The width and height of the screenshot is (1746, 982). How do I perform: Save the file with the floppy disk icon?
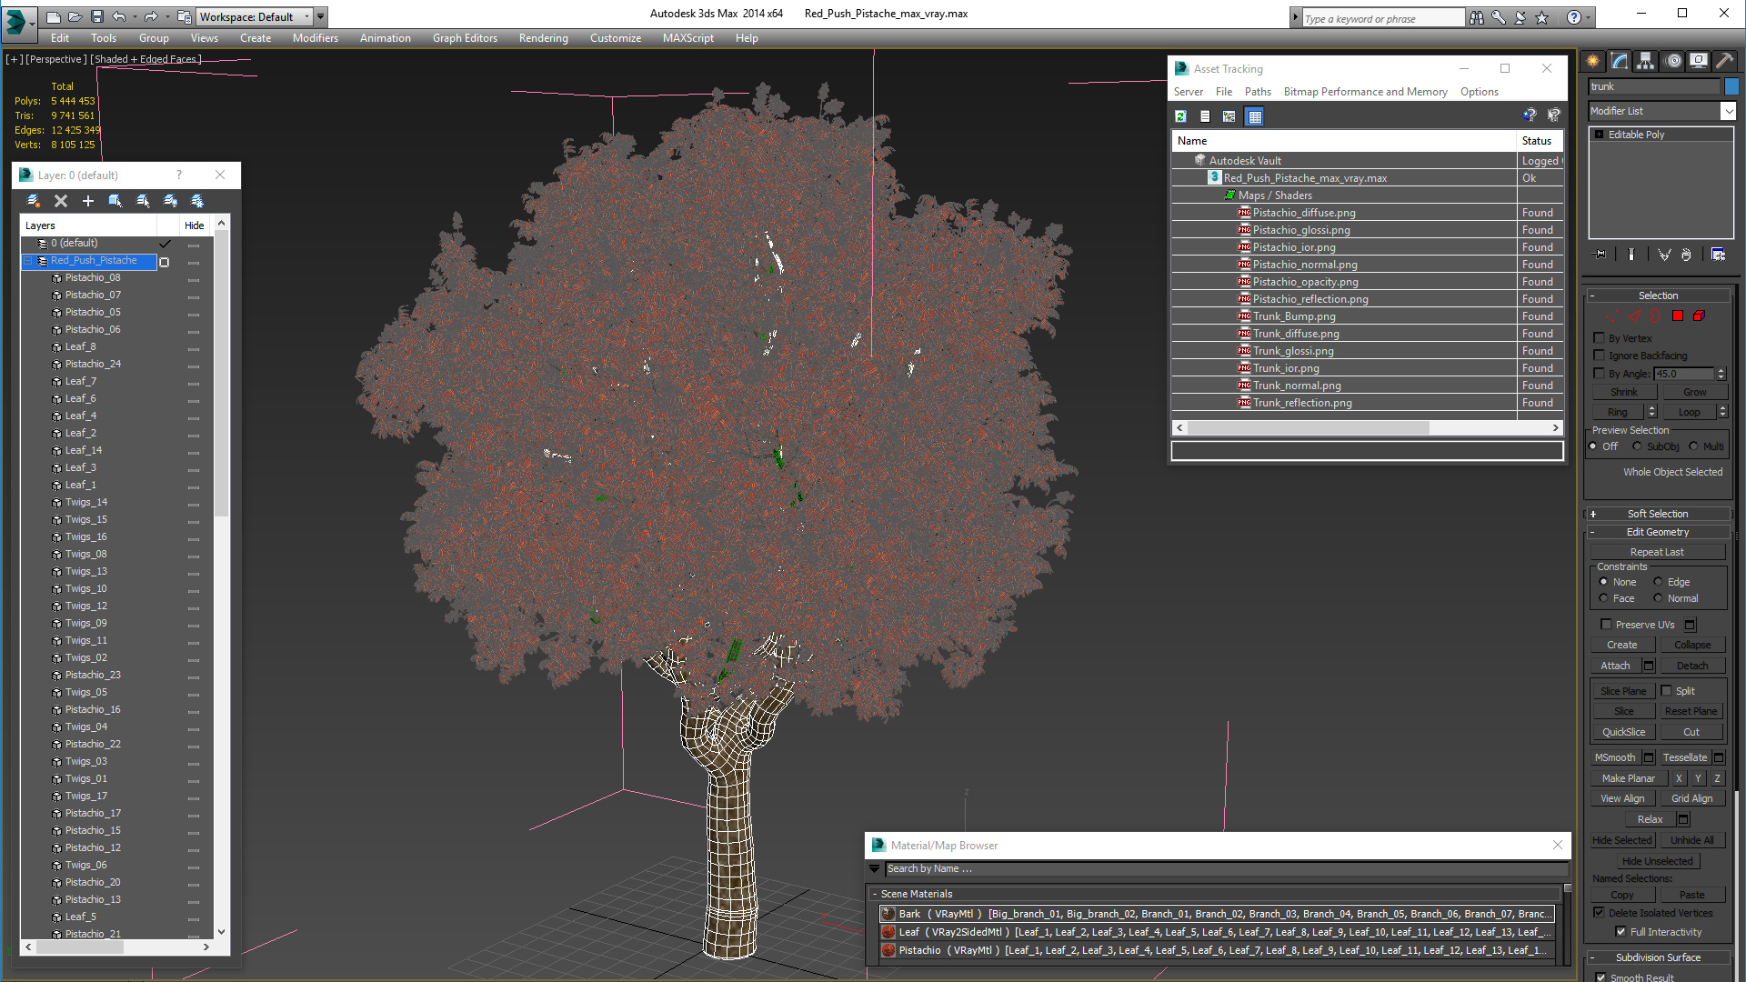(96, 16)
